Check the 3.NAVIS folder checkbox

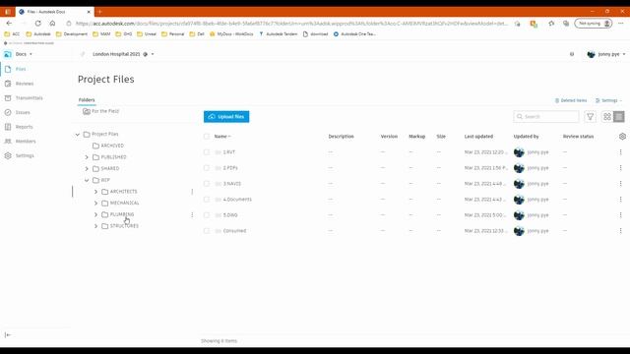tap(207, 184)
